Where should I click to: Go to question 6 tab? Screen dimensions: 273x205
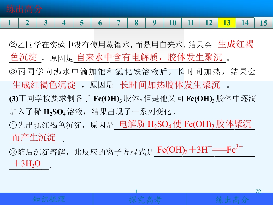[100, 23]
